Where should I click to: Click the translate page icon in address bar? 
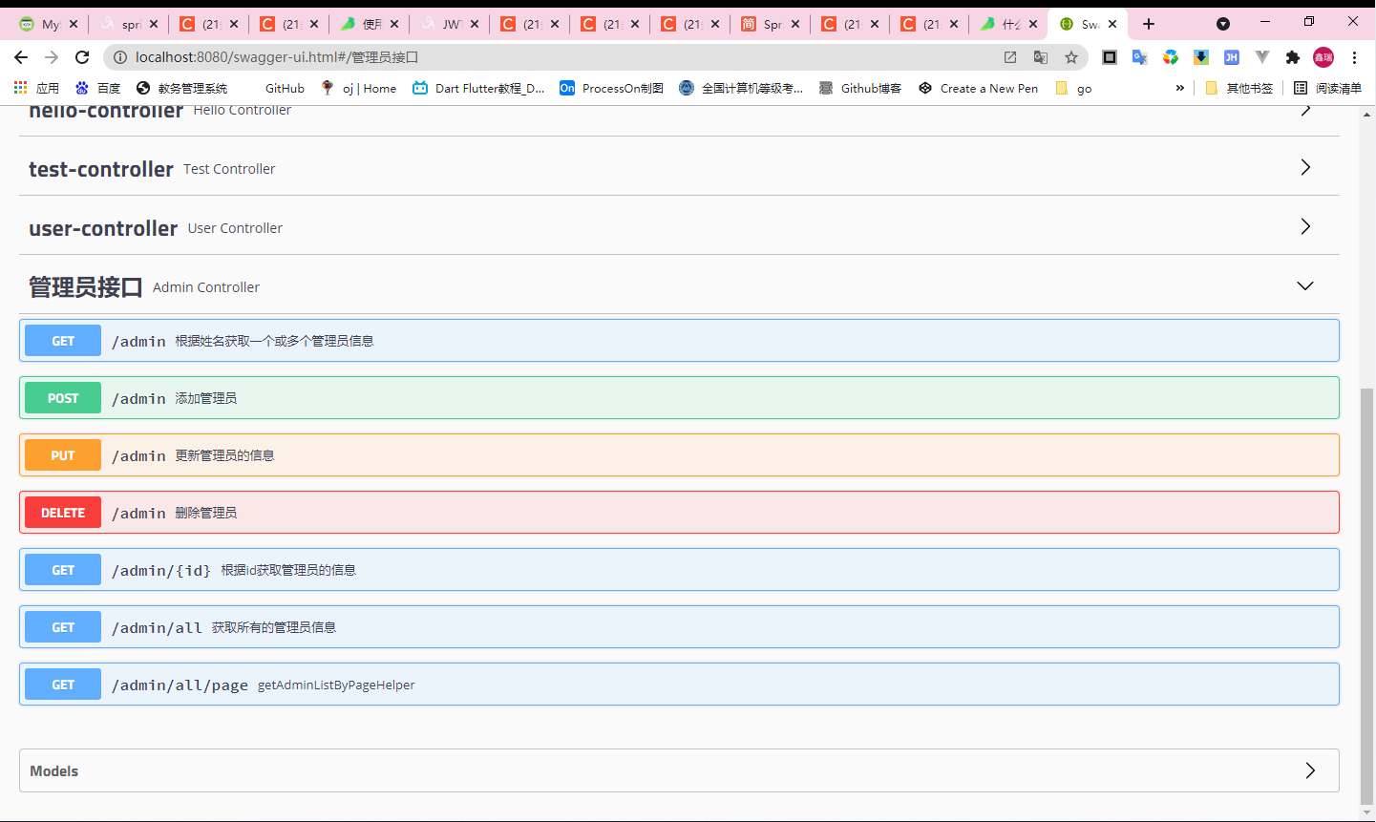1041,57
